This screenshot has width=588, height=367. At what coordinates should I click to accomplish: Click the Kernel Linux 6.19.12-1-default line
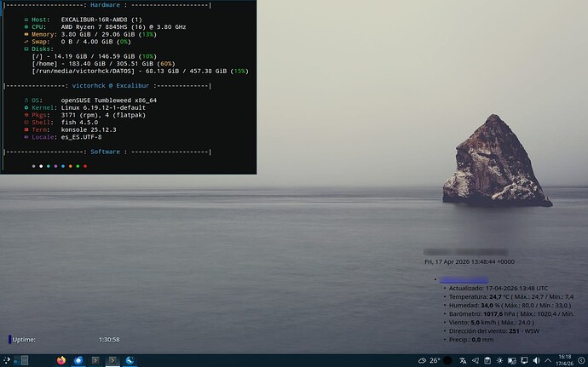(x=84, y=107)
